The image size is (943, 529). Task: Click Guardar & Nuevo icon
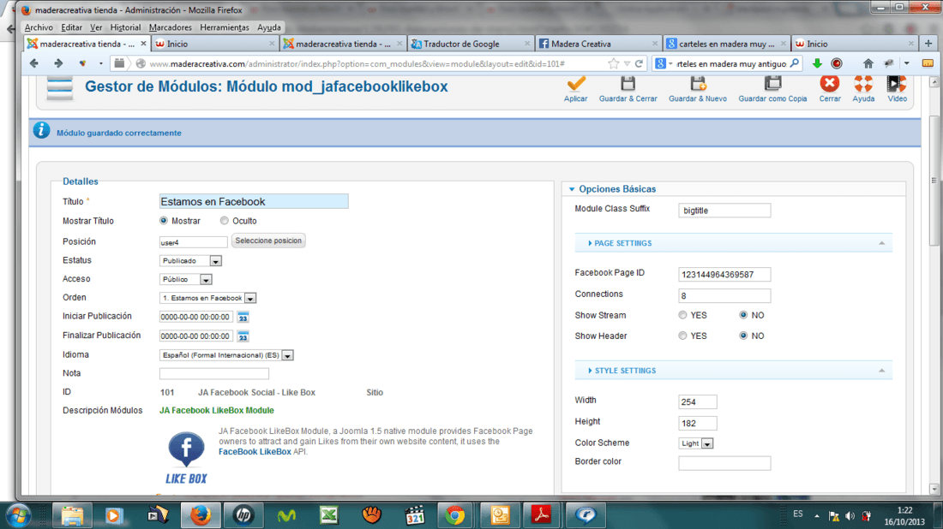click(x=698, y=84)
